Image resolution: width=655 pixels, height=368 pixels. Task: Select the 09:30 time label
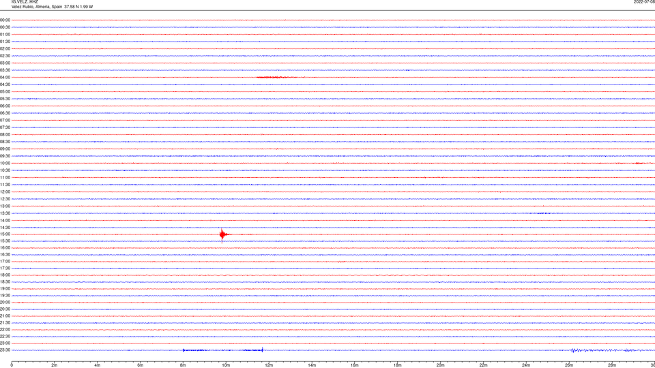coord(5,156)
